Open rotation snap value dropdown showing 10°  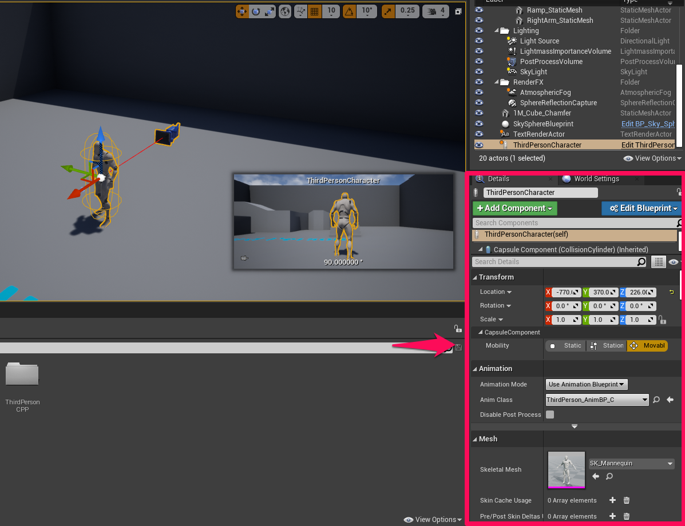(x=367, y=11)
